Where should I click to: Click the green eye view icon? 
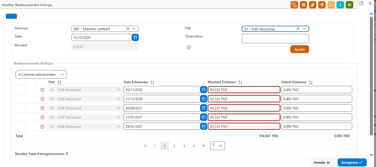(x=349, y=5)
